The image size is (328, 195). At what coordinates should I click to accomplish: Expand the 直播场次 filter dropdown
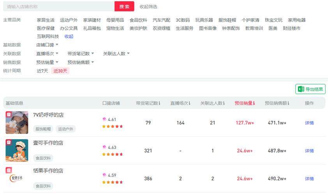coord(47,53)
